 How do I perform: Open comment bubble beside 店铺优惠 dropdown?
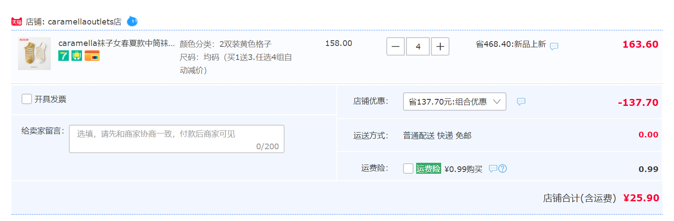pyautogui.click(x=521, y=102)
